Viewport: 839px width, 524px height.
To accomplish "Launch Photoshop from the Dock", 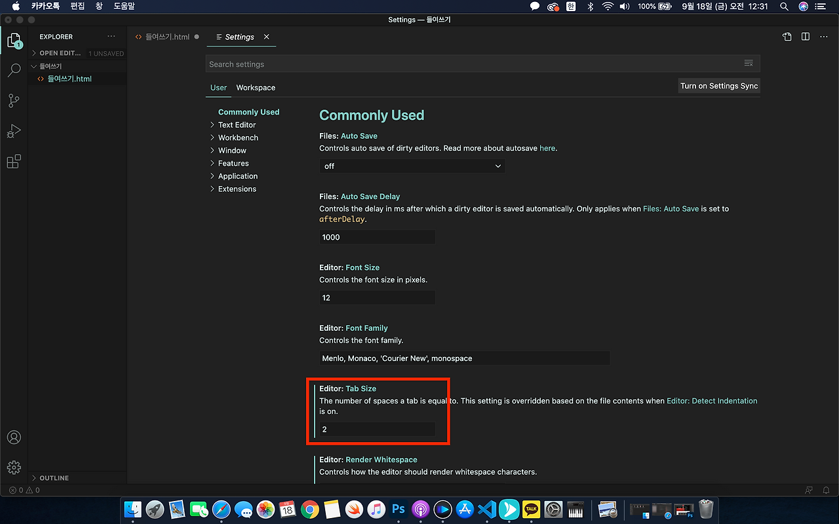I will coord(398,509).
